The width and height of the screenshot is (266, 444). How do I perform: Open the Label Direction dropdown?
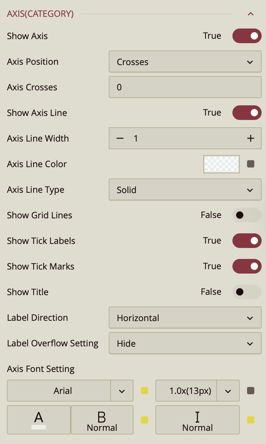coord(185,317)
